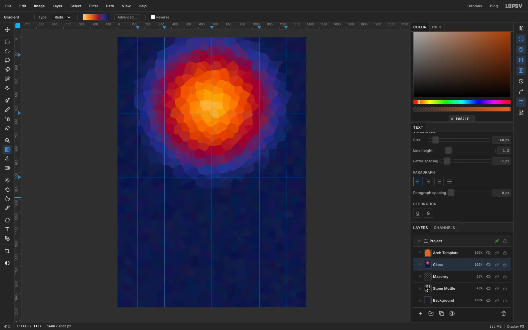528x330 pixels.
Task: Open the Filter menu
Action: [x=94, y=6]
